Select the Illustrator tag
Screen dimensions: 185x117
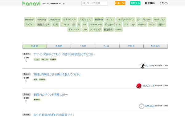pos(29,19)
